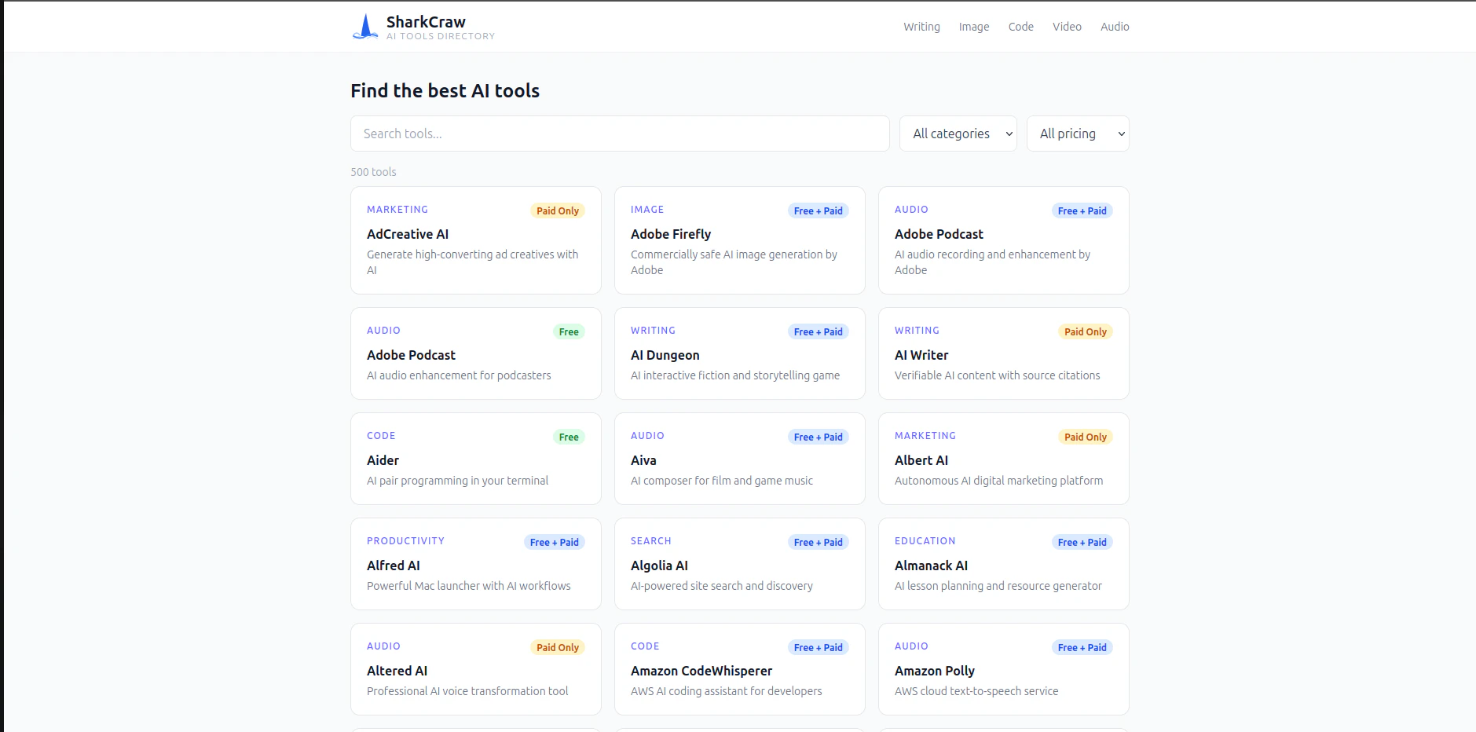Open the Algolia AI card title
Viewport: 1476px width, 732px height.
(659, 565)
